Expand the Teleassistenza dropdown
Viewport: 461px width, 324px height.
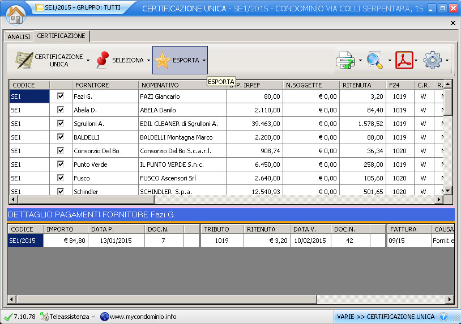[x=93, y=317]
